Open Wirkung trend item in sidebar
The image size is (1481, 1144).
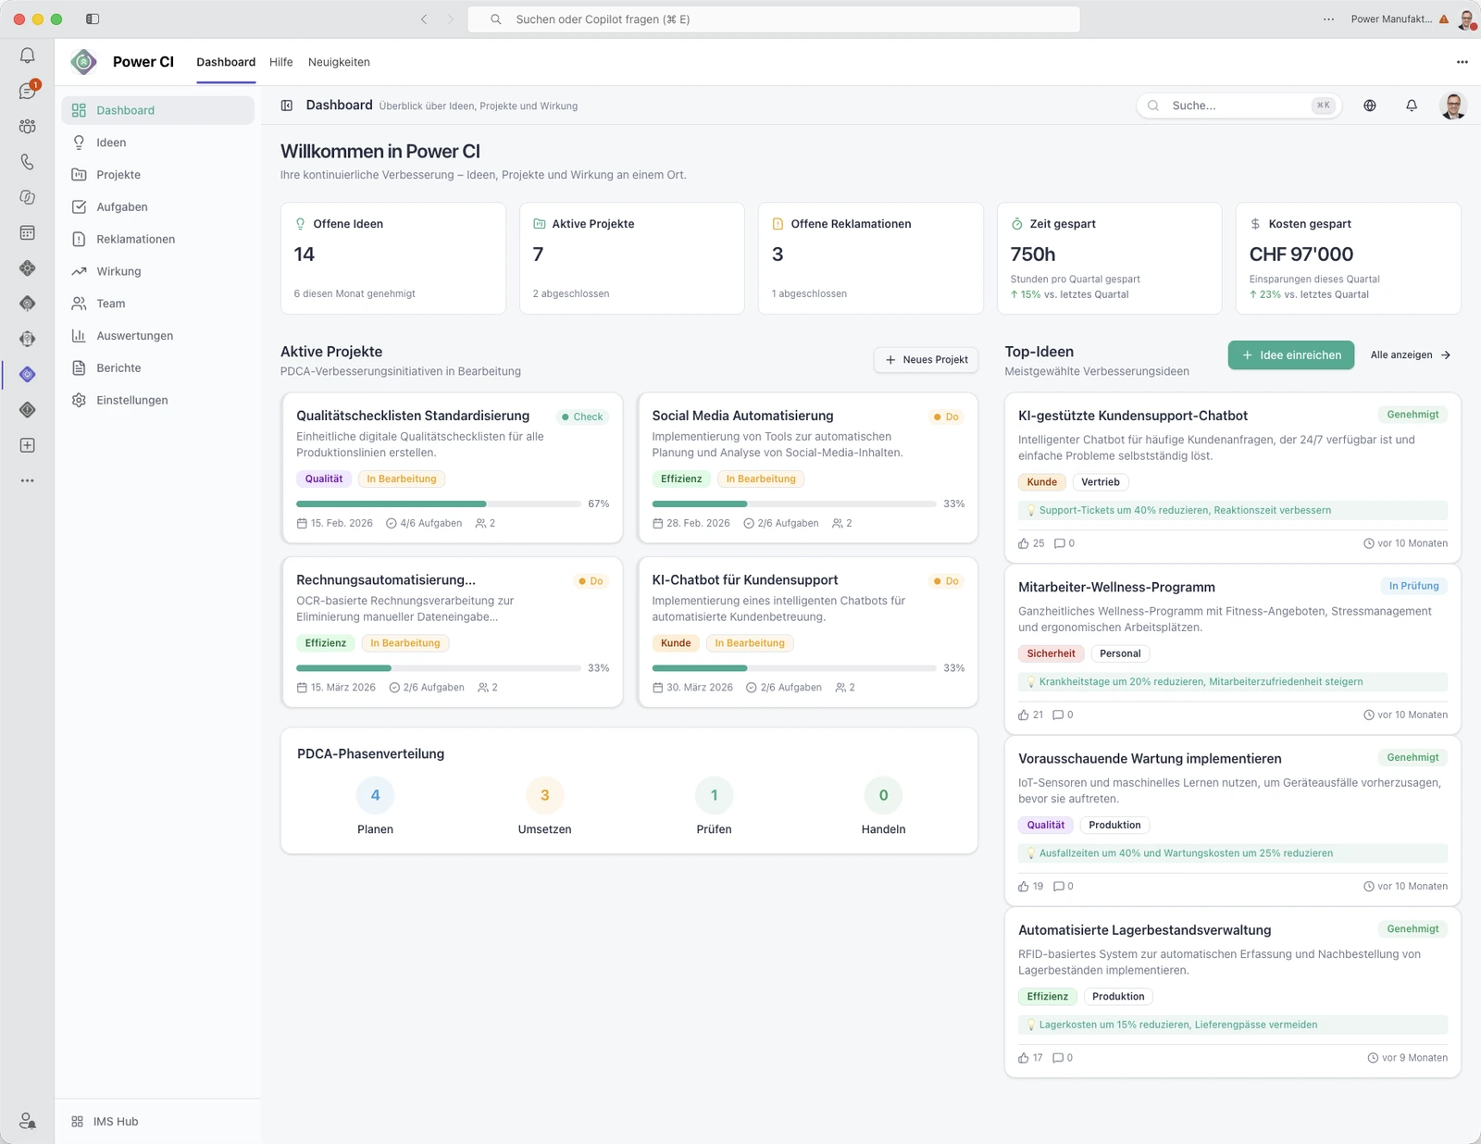pyautogui.click(x=158, y=271)
